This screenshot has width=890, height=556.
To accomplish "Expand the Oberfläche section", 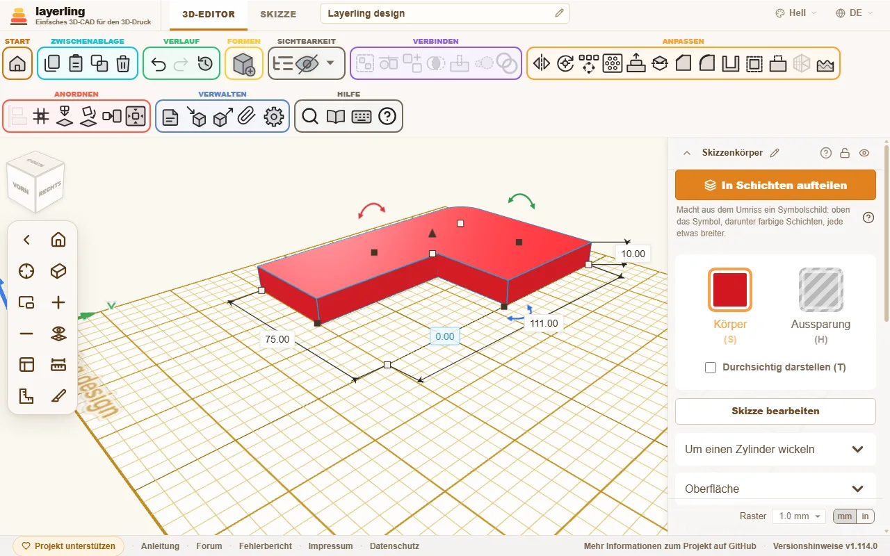I will coord(775,489).
